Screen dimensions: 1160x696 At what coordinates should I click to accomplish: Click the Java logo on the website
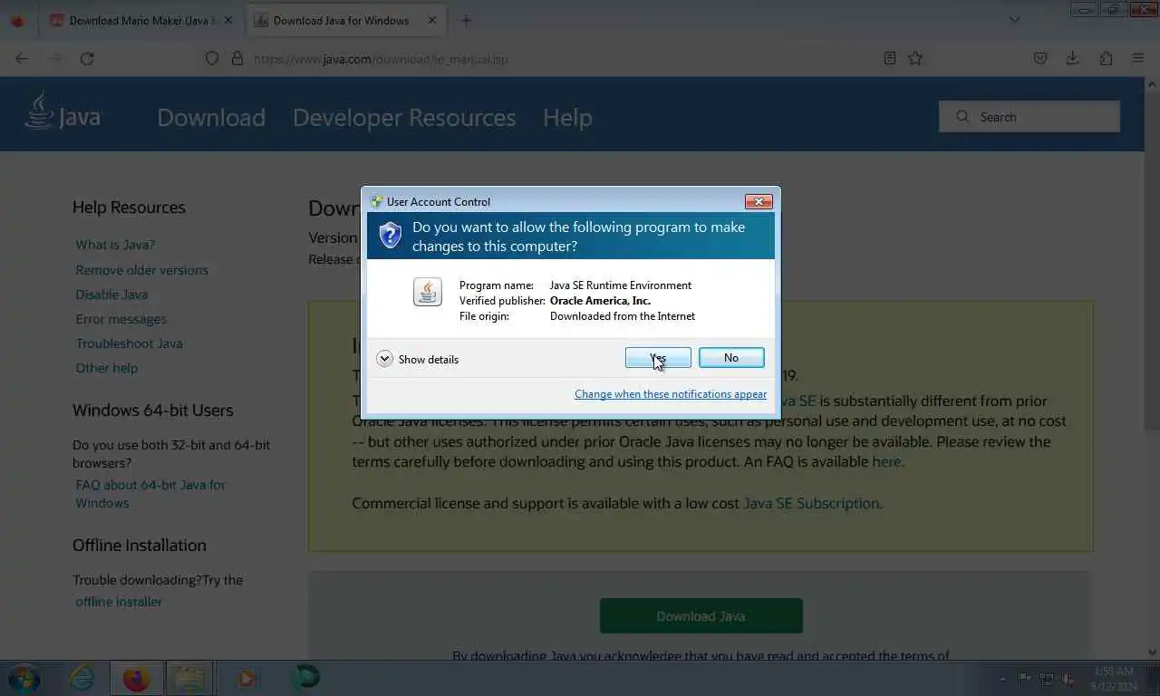pos(62,112)
